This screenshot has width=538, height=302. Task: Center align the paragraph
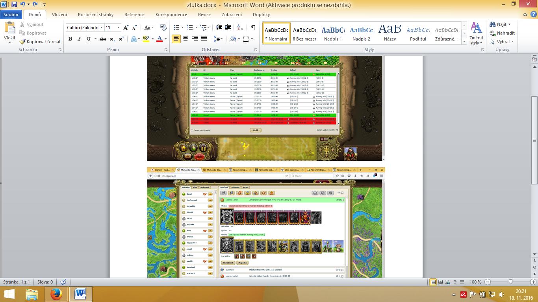(185, 39)
